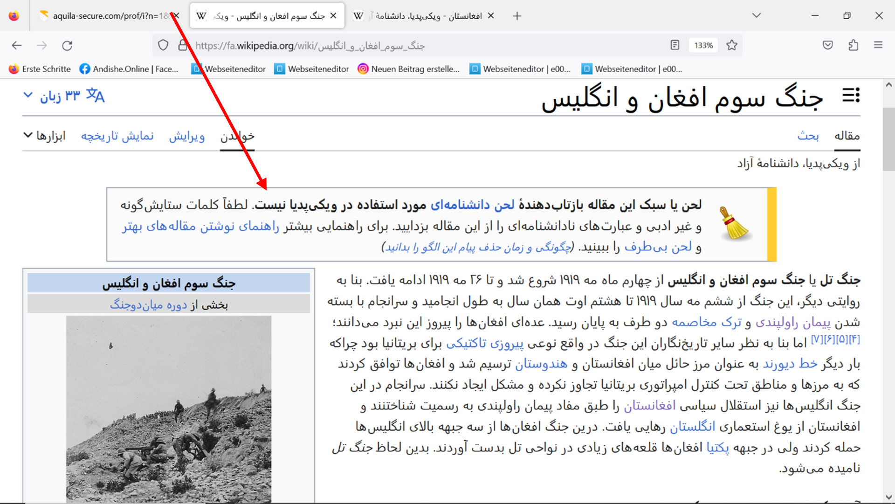Switch to the افغانستان Wikipedia browser tab
Screen dimensions: 895x504
pyautogui.click(x=420, y=16)
